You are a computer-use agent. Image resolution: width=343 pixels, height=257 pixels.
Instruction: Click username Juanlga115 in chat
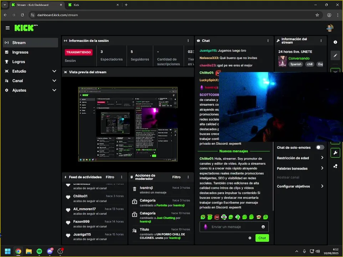pyautogui.click(x=208, y=51)
